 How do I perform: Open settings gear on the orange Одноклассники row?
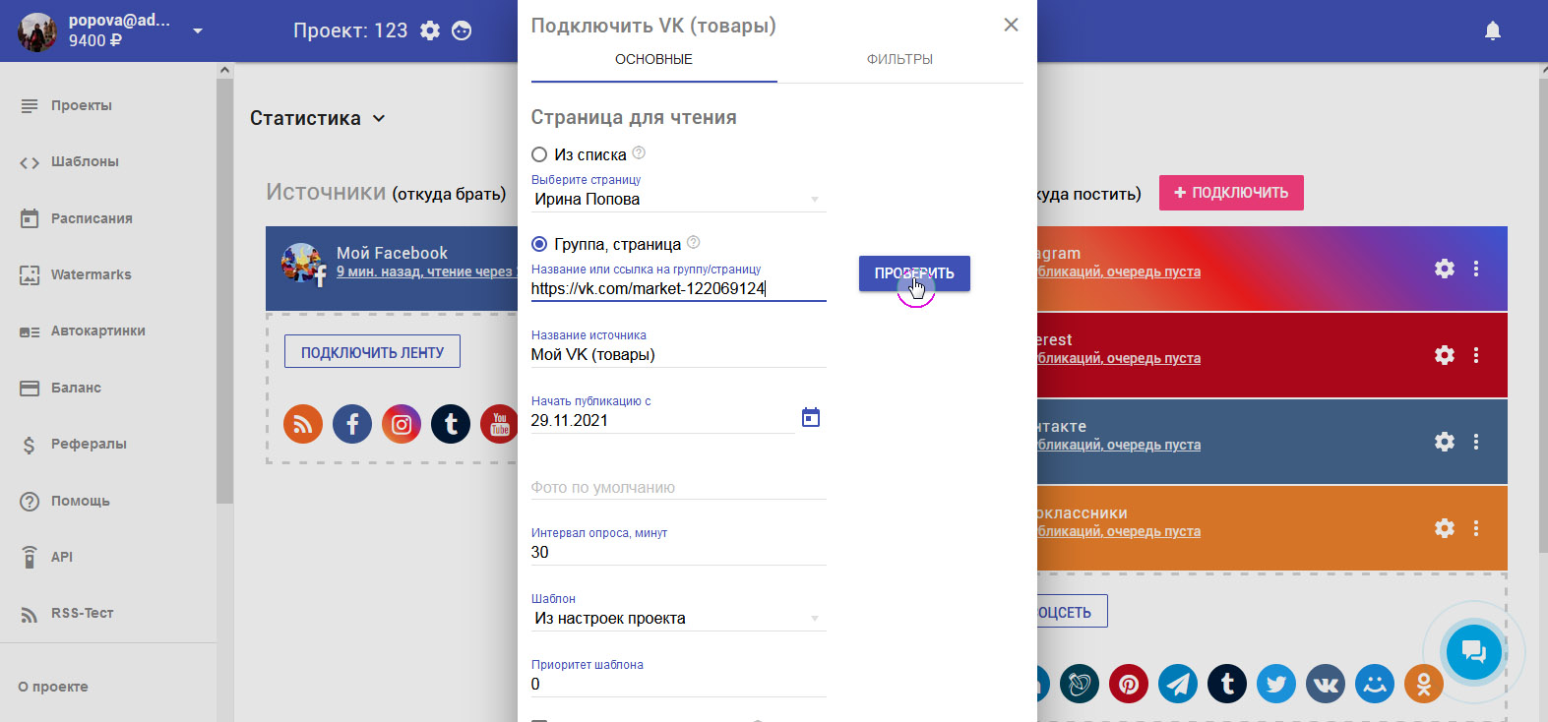click(x=1444, y=528)
